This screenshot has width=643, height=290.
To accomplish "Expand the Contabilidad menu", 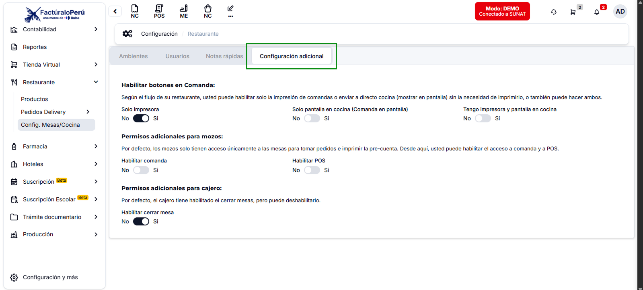I will pos(54,29).
